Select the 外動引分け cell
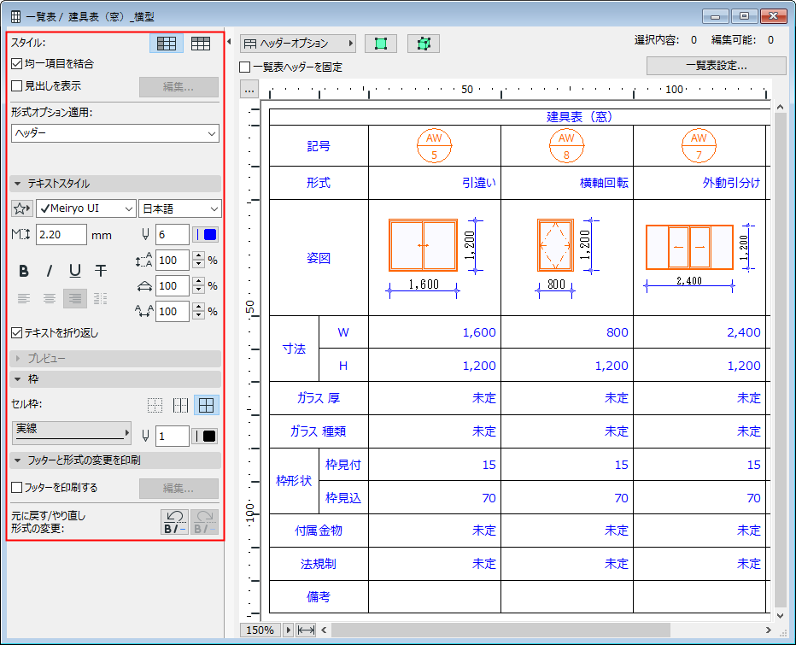This screenshot has height=645, width=796. (x=699, y=183)
